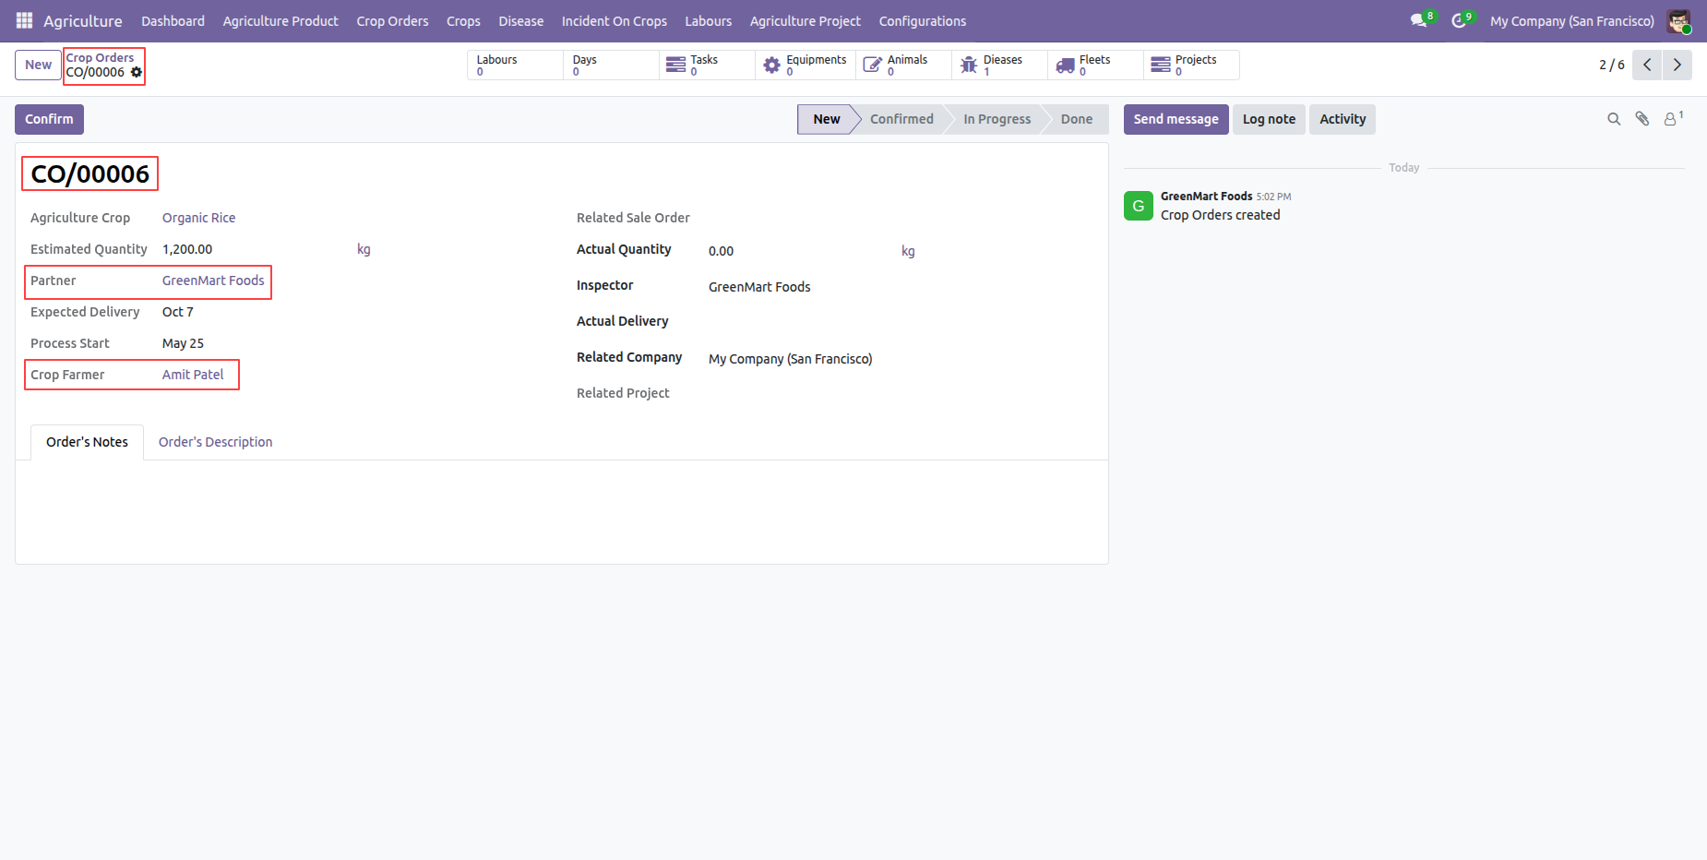The height and width of the screenshot is (860, 1707).
Task: Search messages with magnifier icon in chatter
Action: click(1614, 119)
